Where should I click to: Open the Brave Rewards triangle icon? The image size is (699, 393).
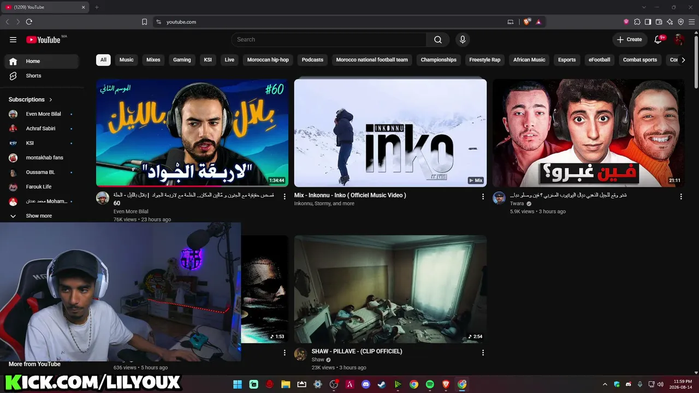tap(538, 22)
